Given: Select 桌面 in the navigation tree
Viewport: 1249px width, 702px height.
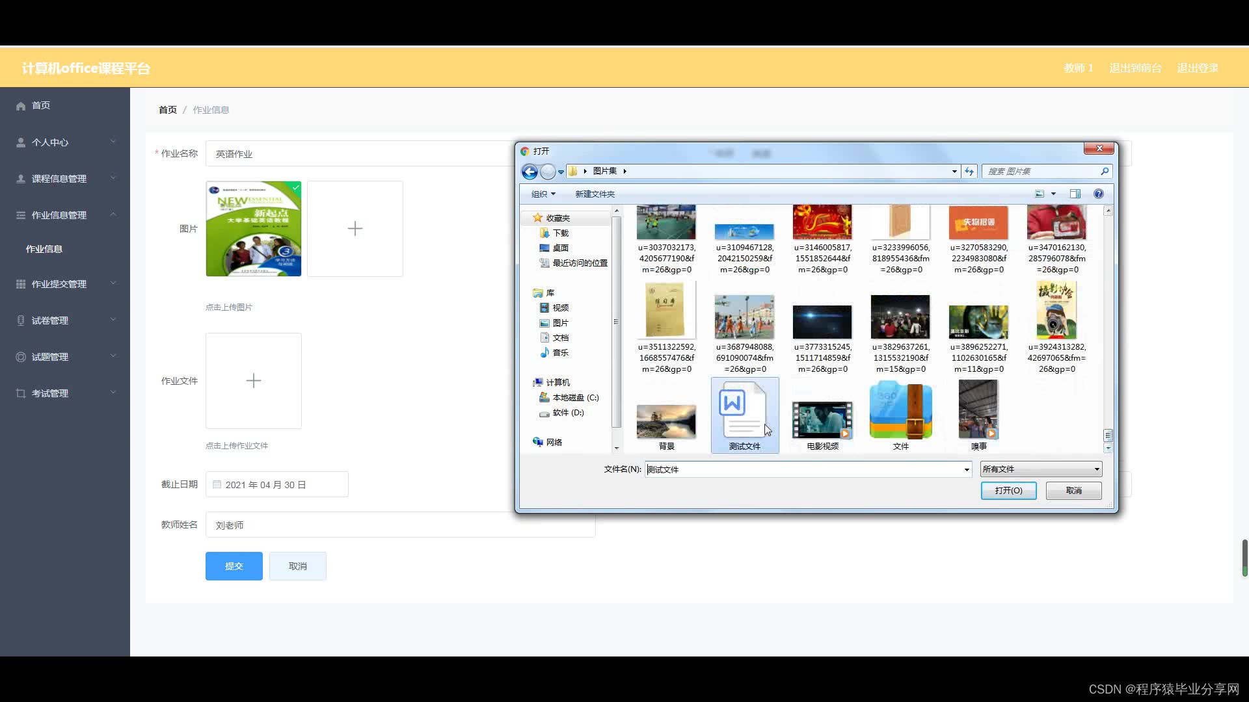Looking at the screenshot, I should click(x=560, y=248).
